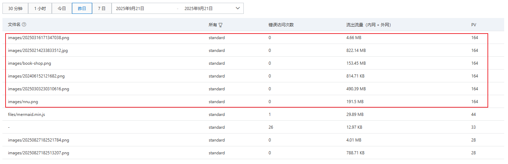Select the 昨日 time range
Screen dimensions: 508x164
pos(82,8)
